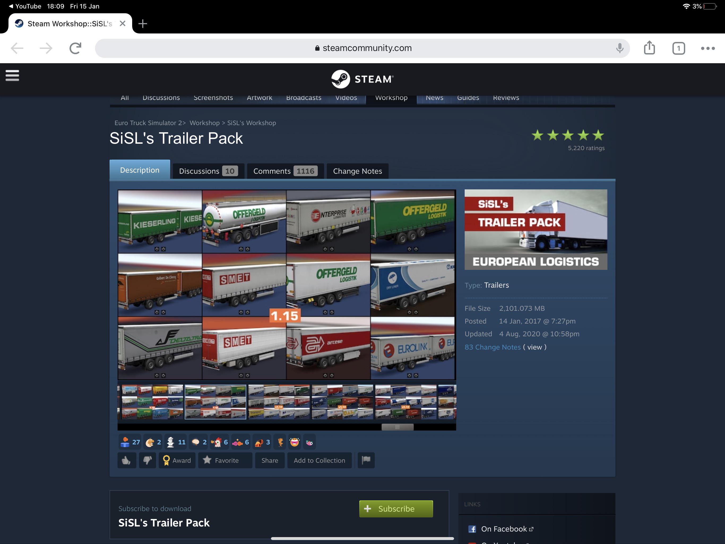The height and width of the screenshot is (544, 725).
Task: Open browser three-dots more menu
Action: tap(708, 48)
